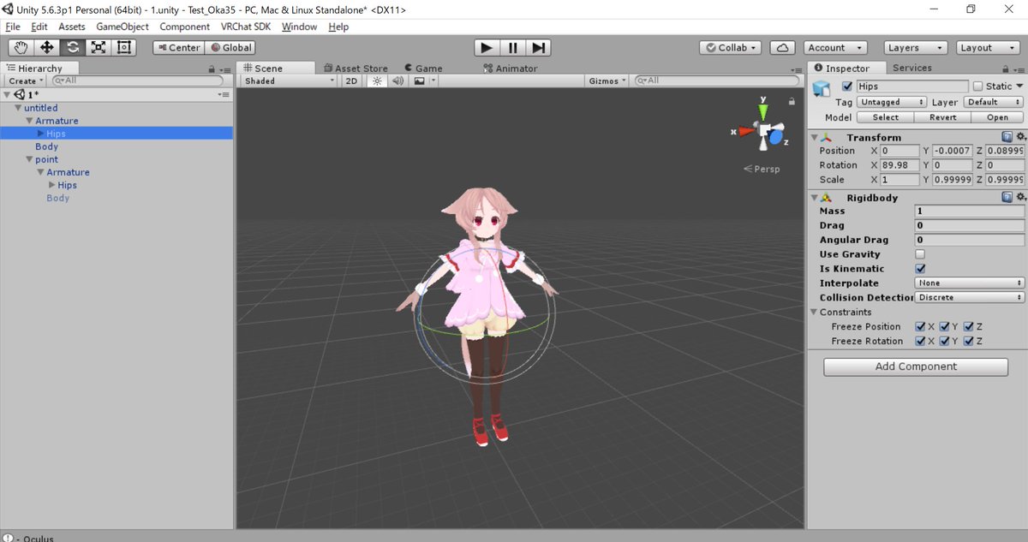Toggle scene lighting in the Scene view
The height and width of the screenshot is (542, 1028).
[377, 80]
